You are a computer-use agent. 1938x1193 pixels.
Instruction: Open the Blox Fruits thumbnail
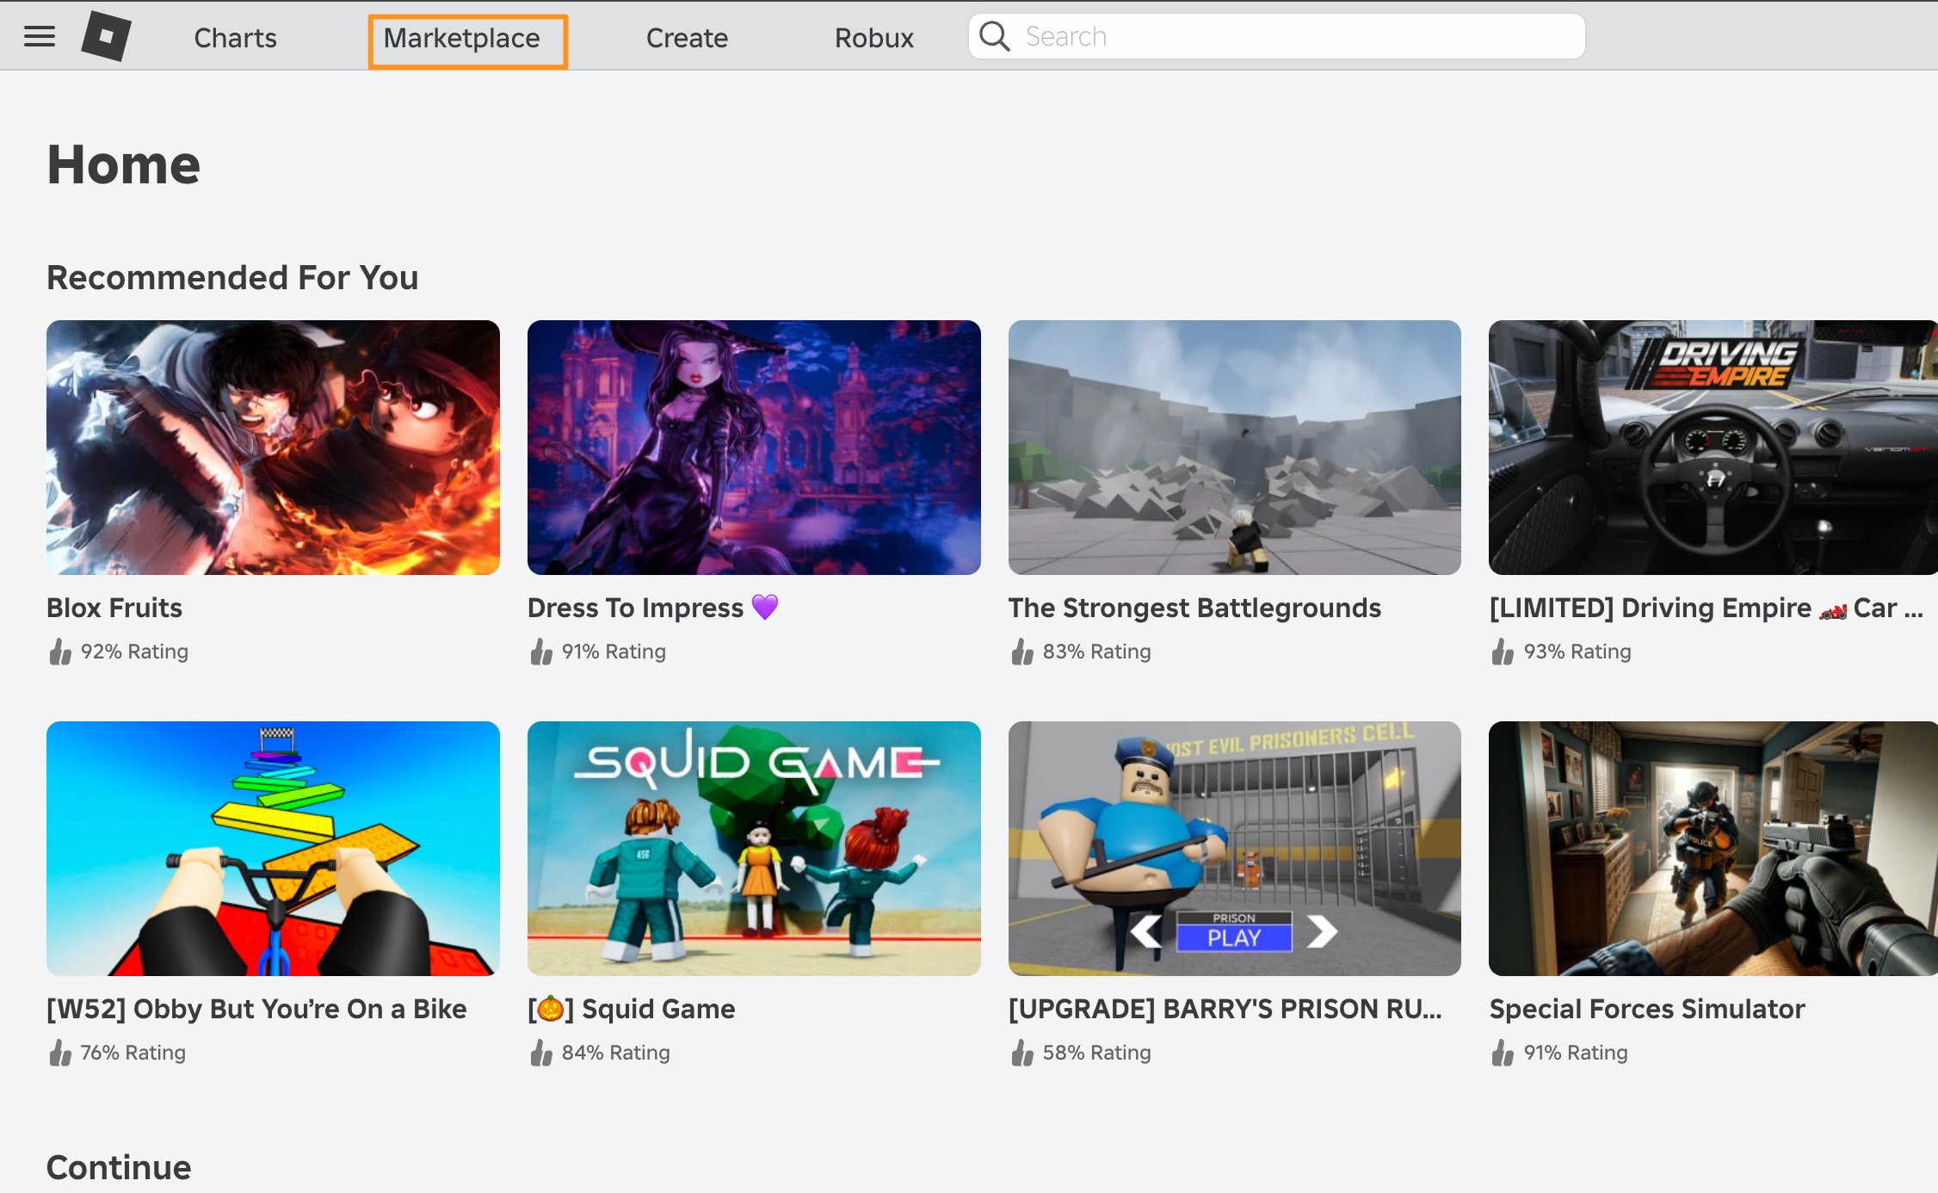pos(273,448)
